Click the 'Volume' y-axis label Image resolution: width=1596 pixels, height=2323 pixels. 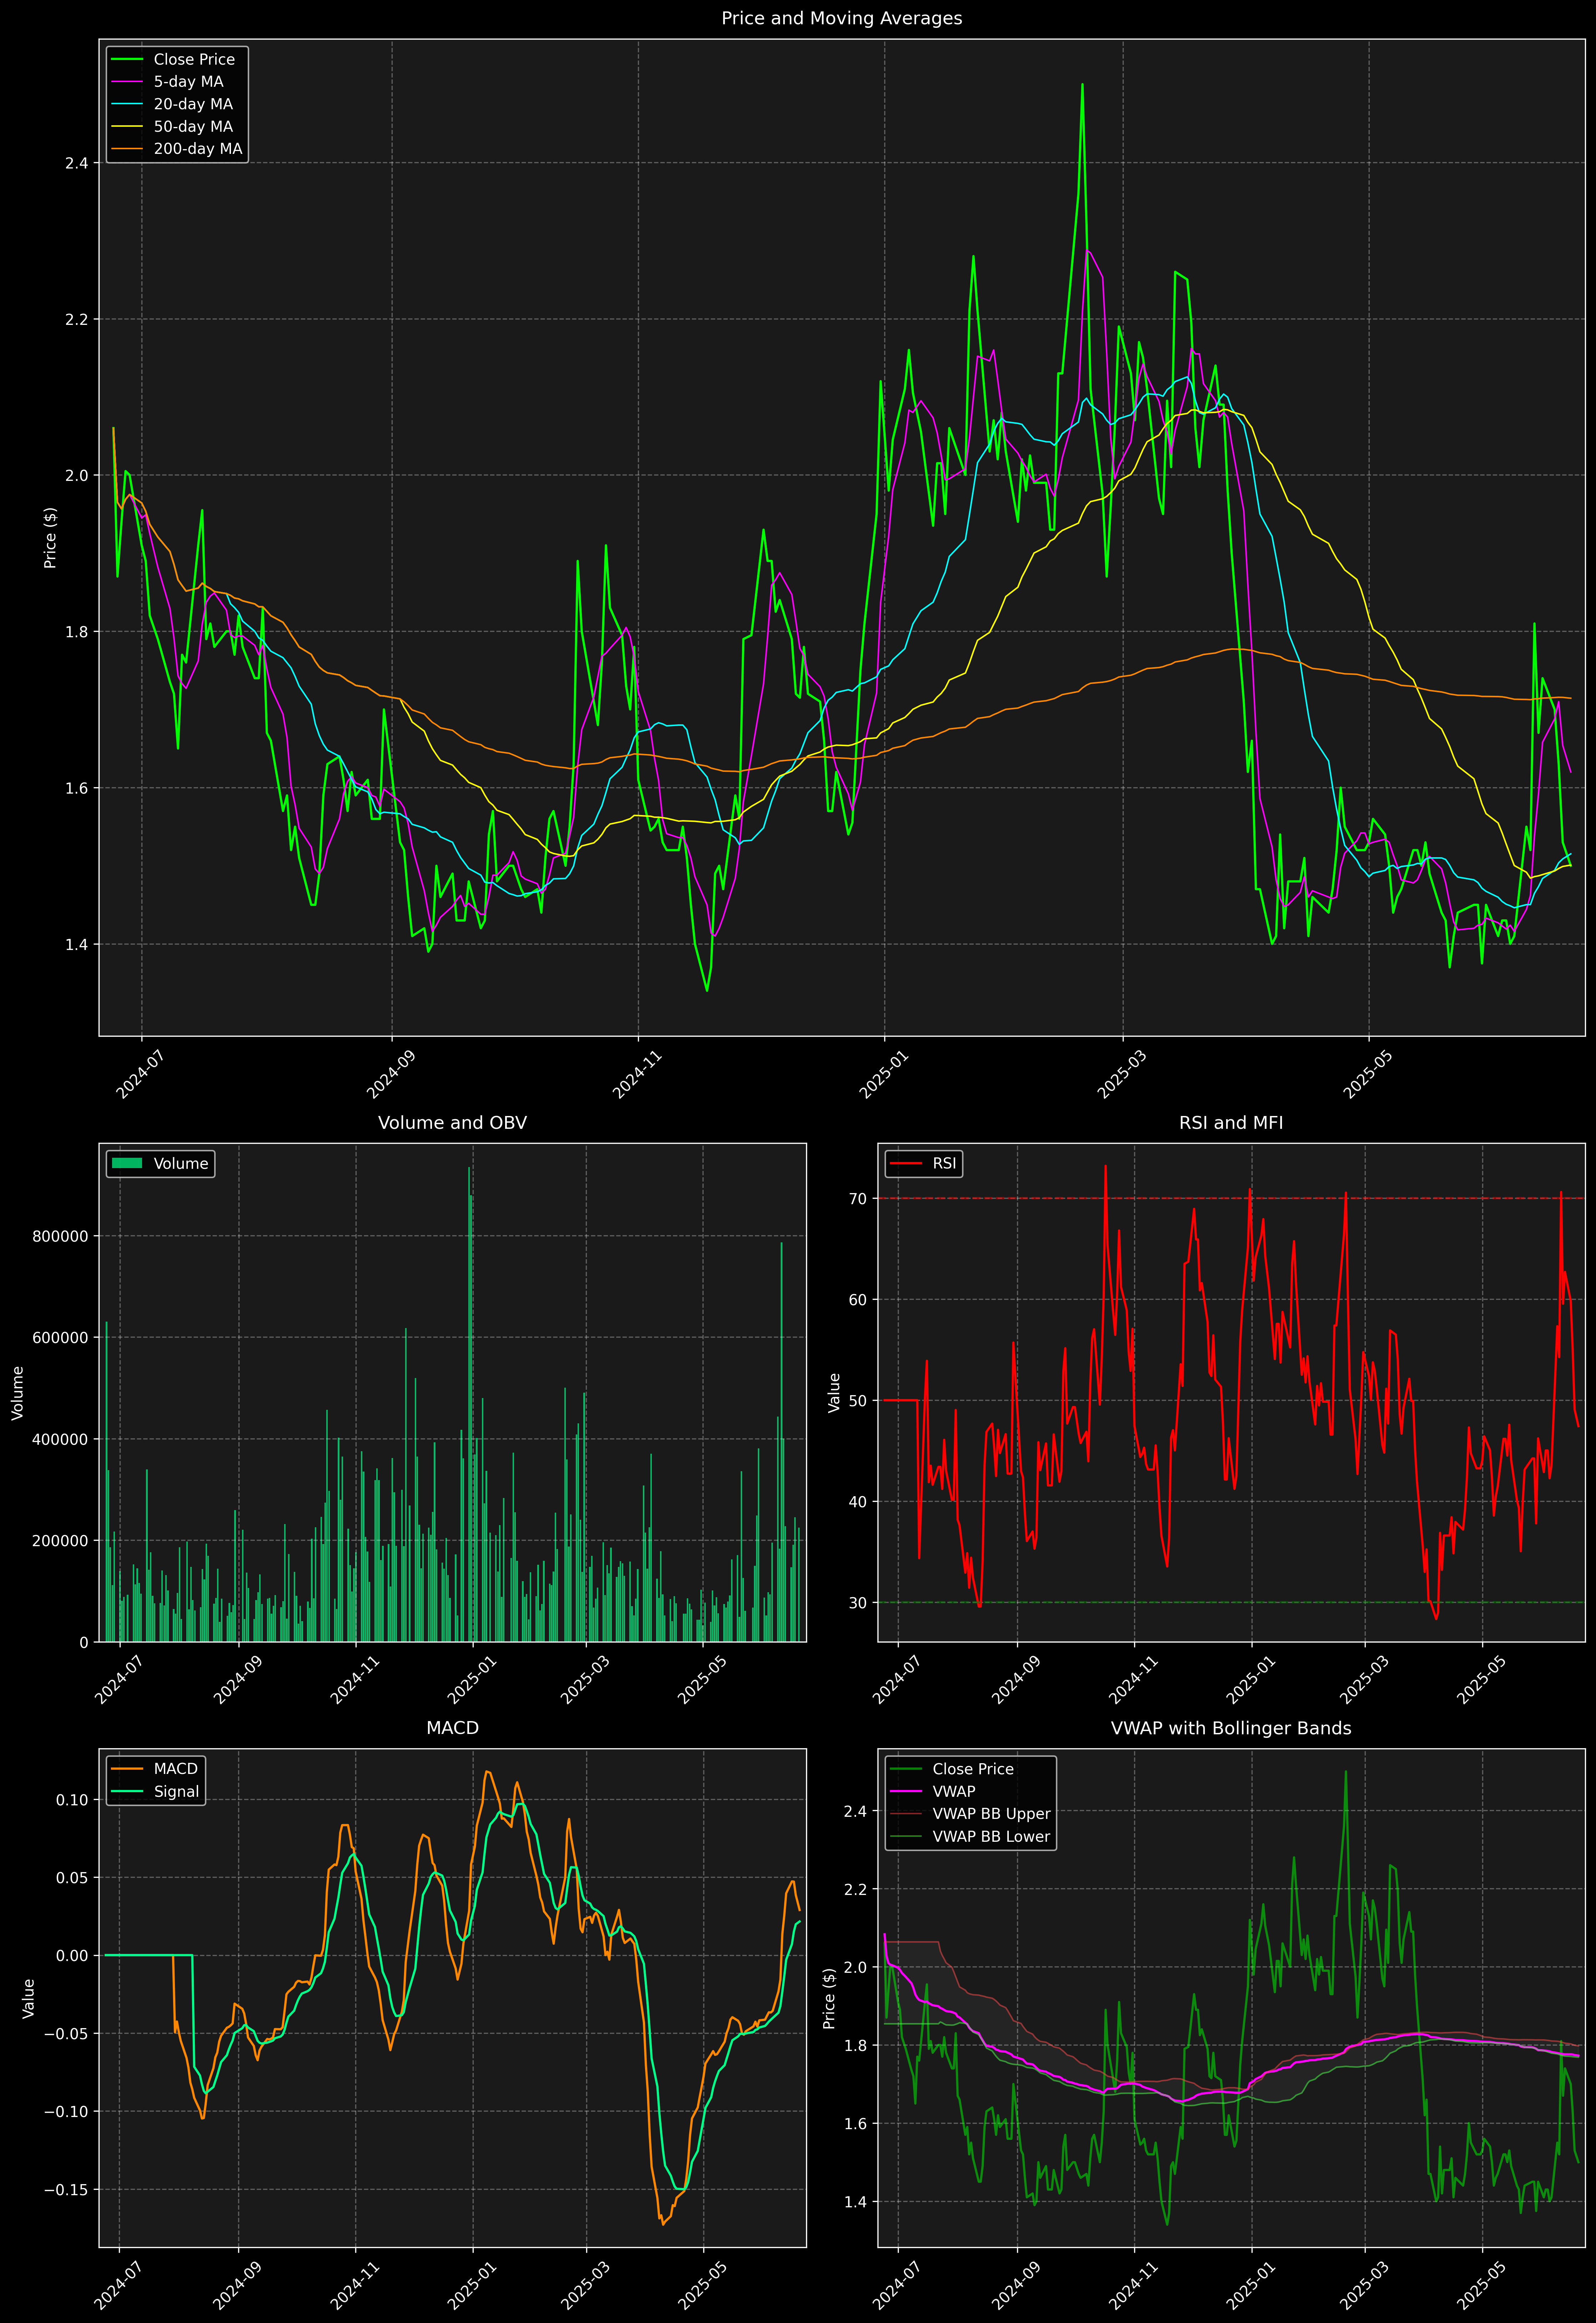click(17, 1393)
